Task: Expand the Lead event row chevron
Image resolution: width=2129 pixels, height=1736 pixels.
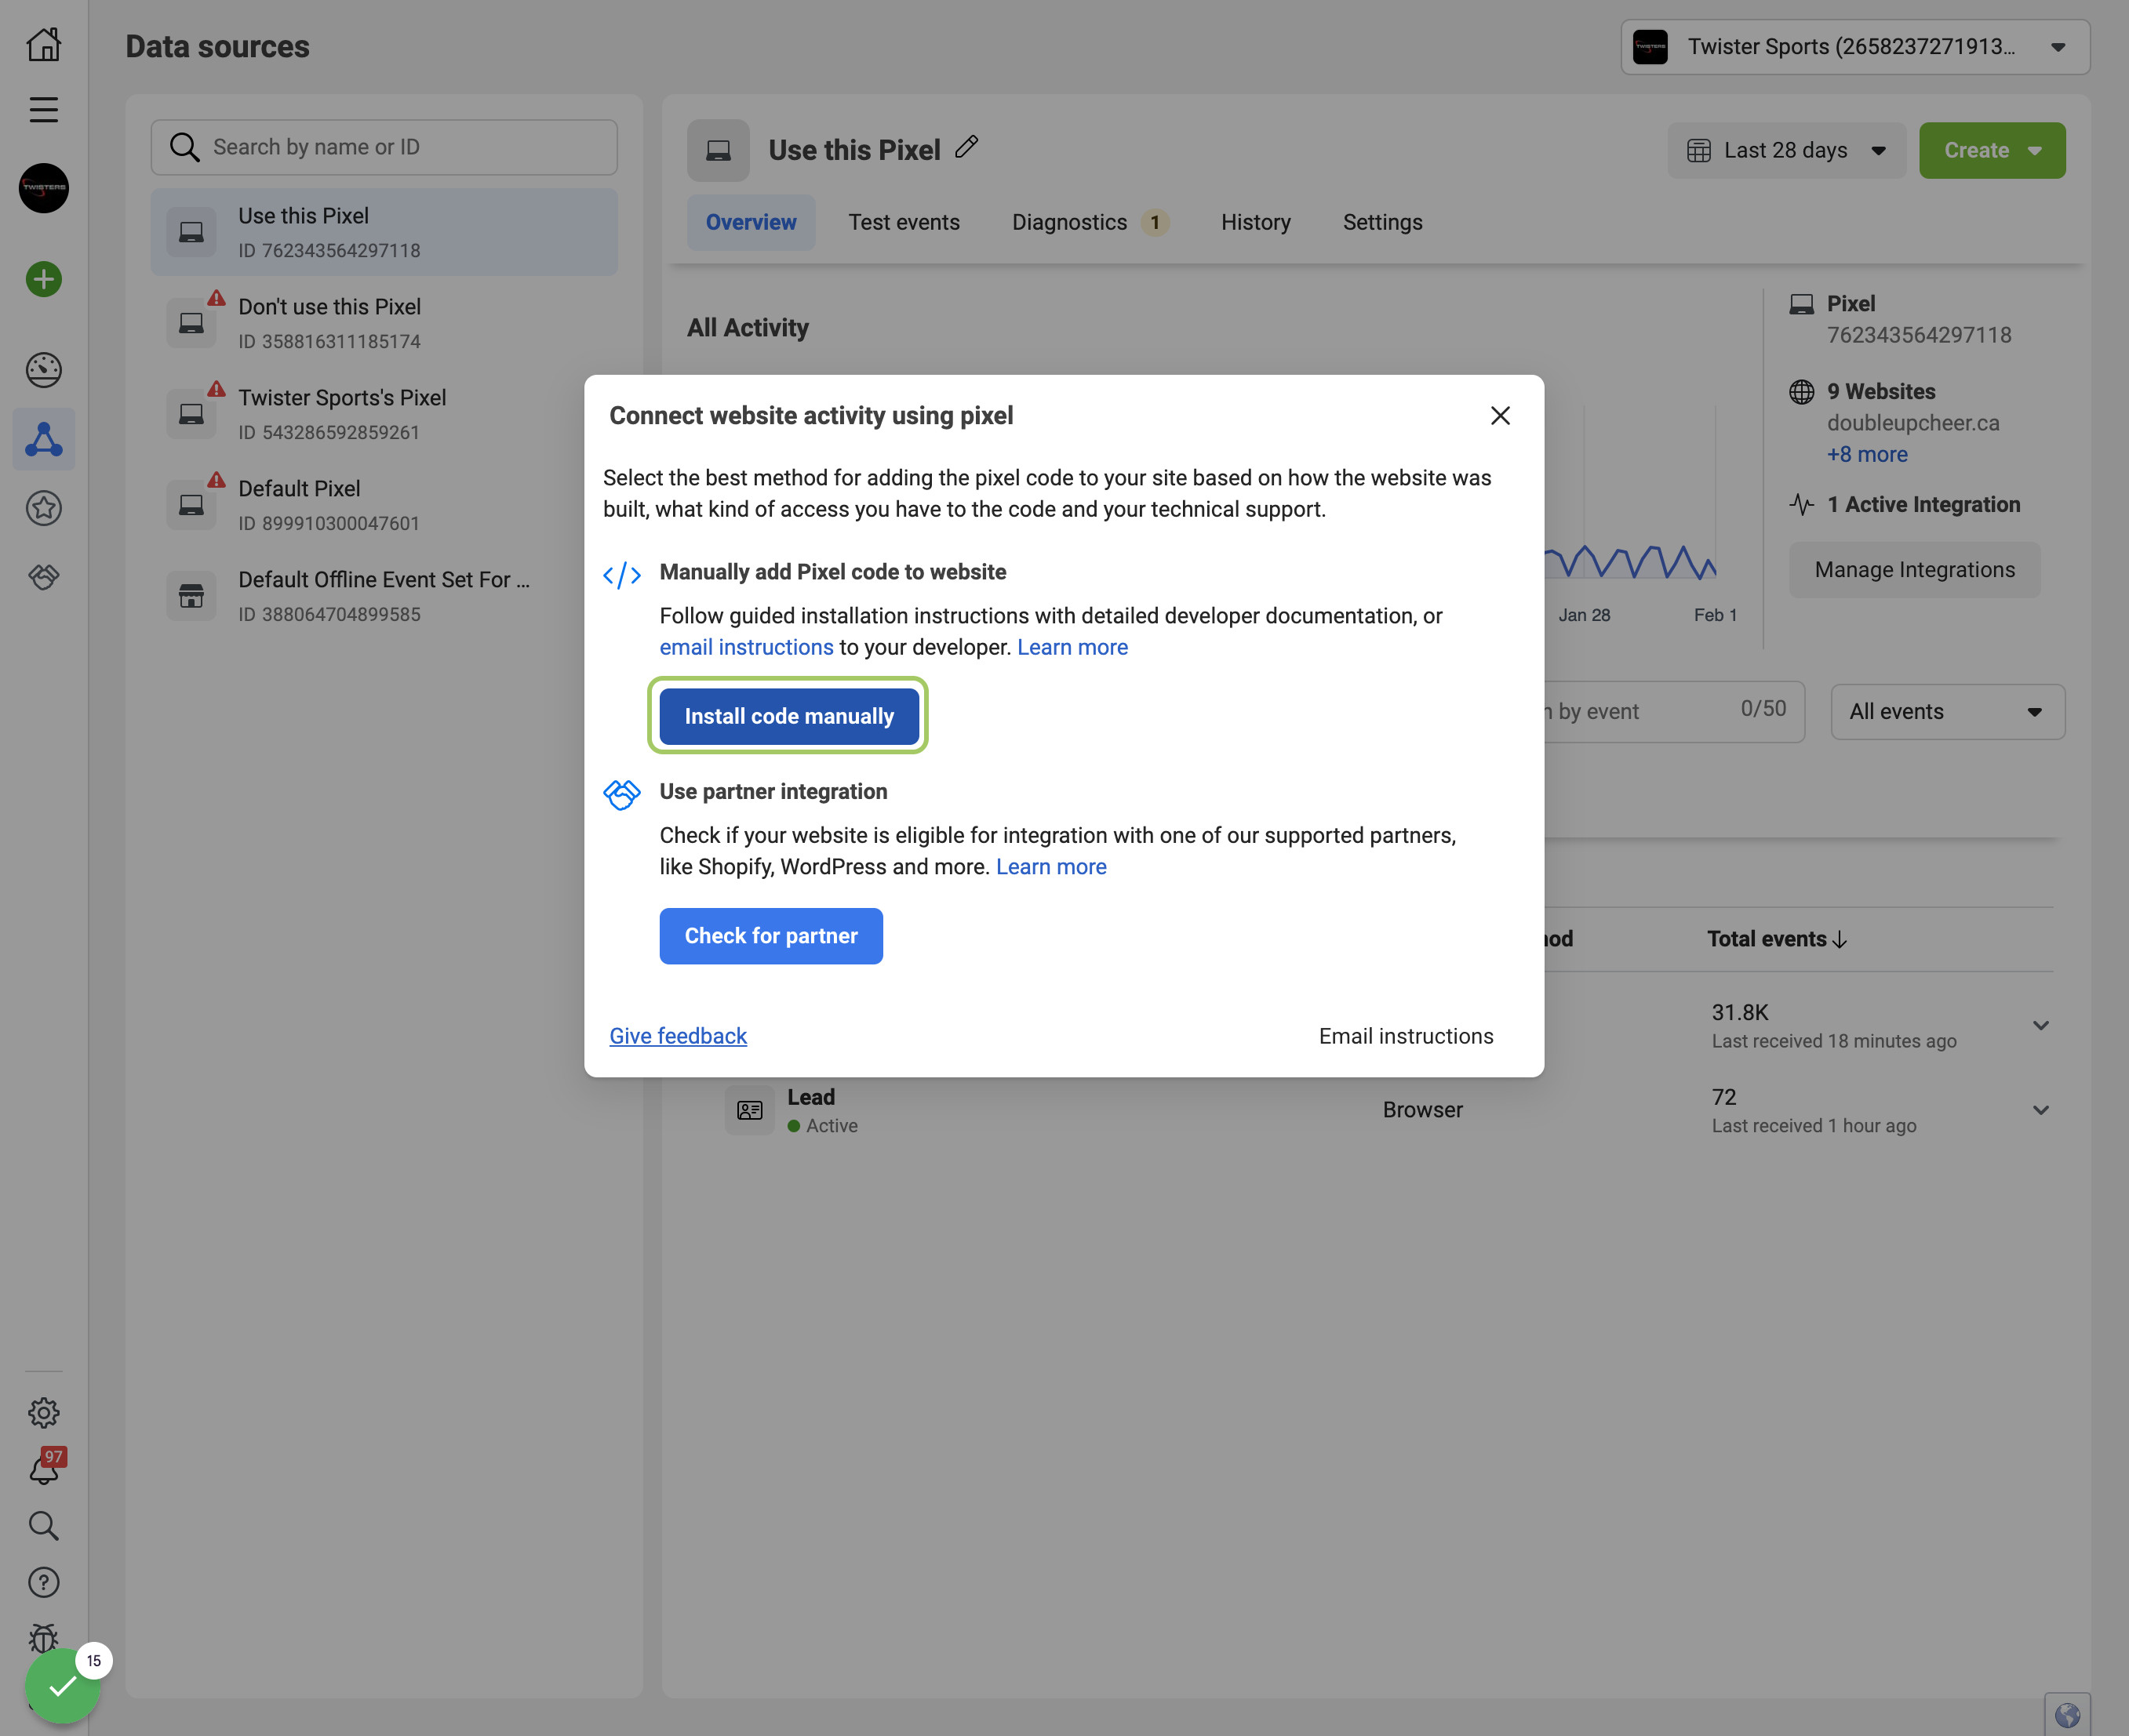Action: point(2040,1110)
